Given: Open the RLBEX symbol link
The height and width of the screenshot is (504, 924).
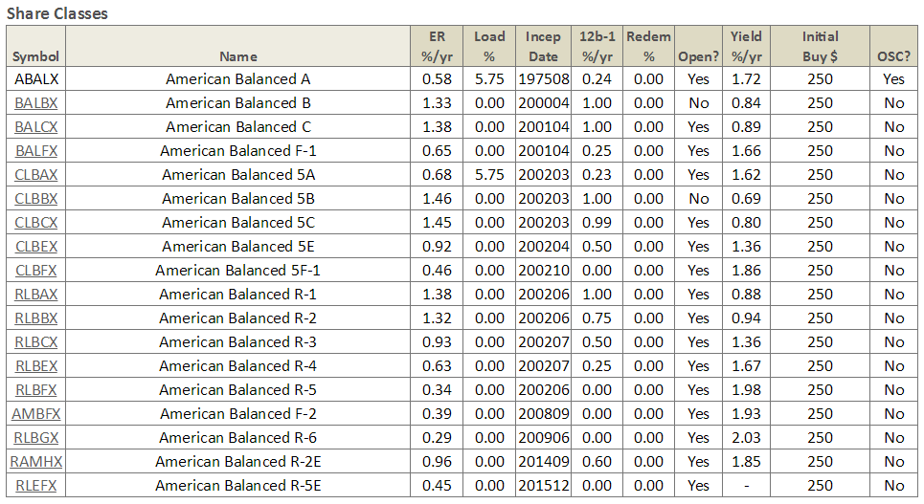Looking at the screenshot, I should click(x=36, y=366).
